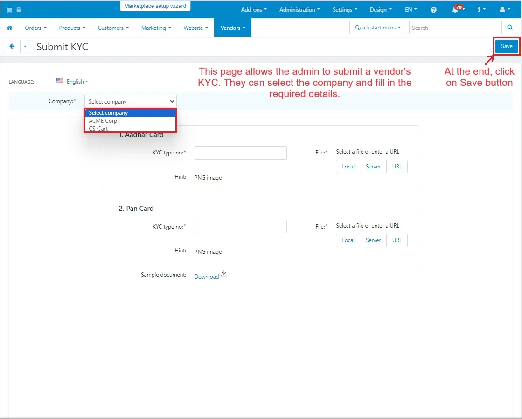
Task: Open the Marketing menu
Action: click(x=156, y=28)
